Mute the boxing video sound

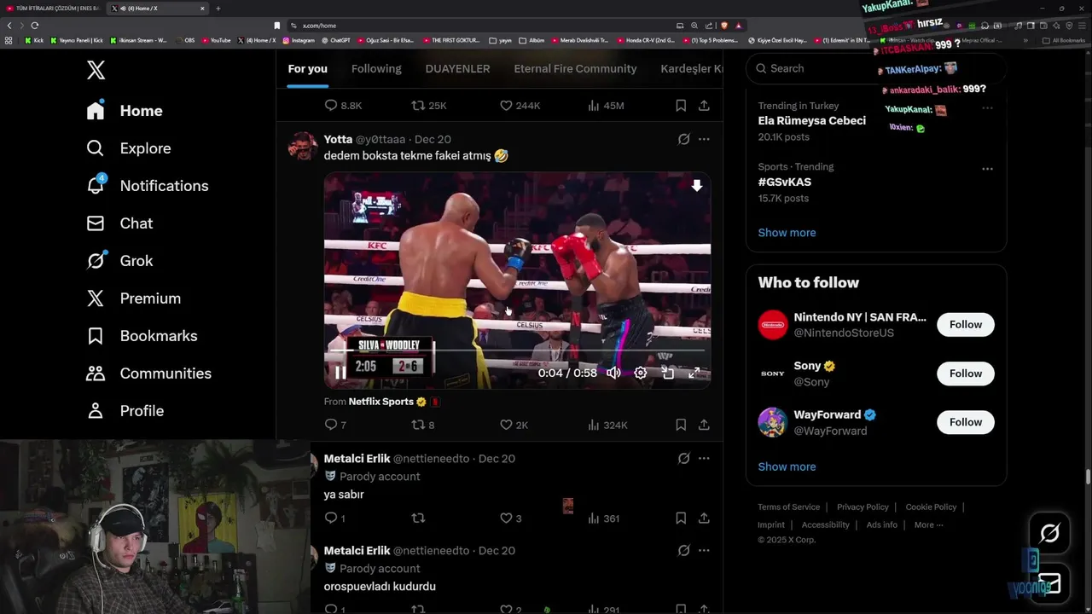point(613,373)
